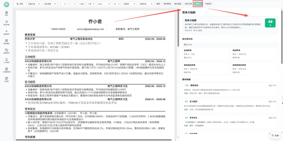
Task: Open the 简历诊断 tab
Action: [188, 4]
